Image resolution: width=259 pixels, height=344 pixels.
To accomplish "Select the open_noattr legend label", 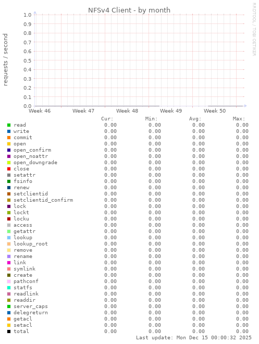I will coord(31,156).
